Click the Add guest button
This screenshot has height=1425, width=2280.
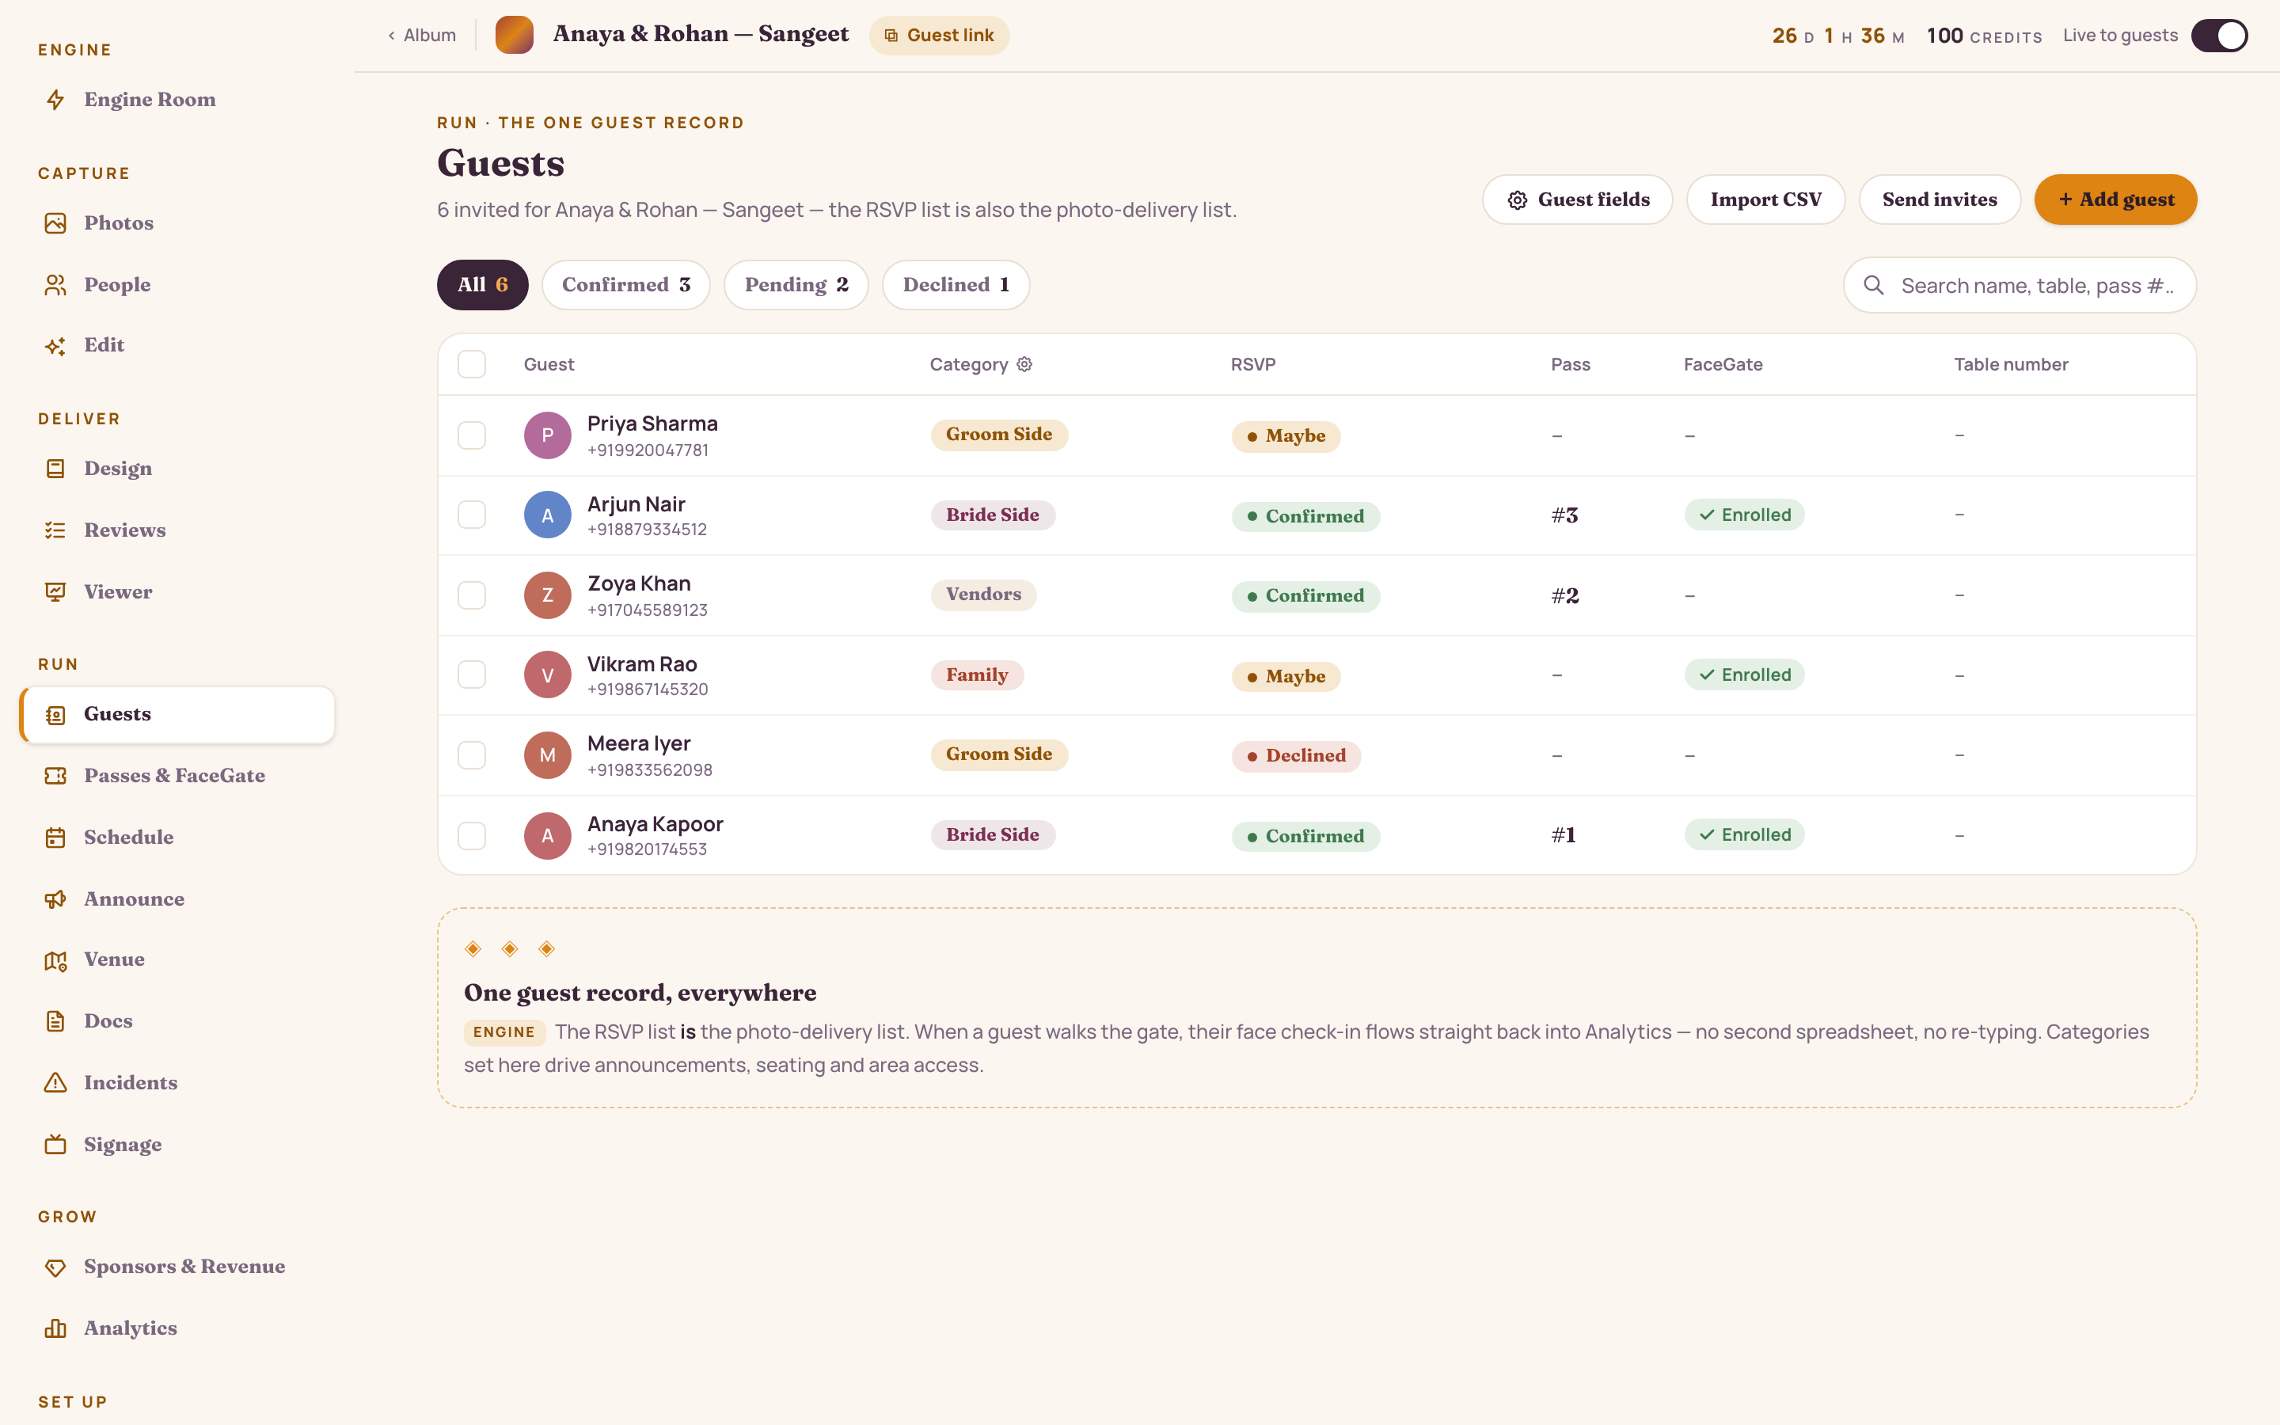[2115, 199]
